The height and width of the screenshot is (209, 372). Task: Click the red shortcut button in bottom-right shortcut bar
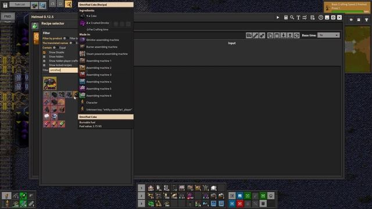pyautogui.click(x=240, y=204)
